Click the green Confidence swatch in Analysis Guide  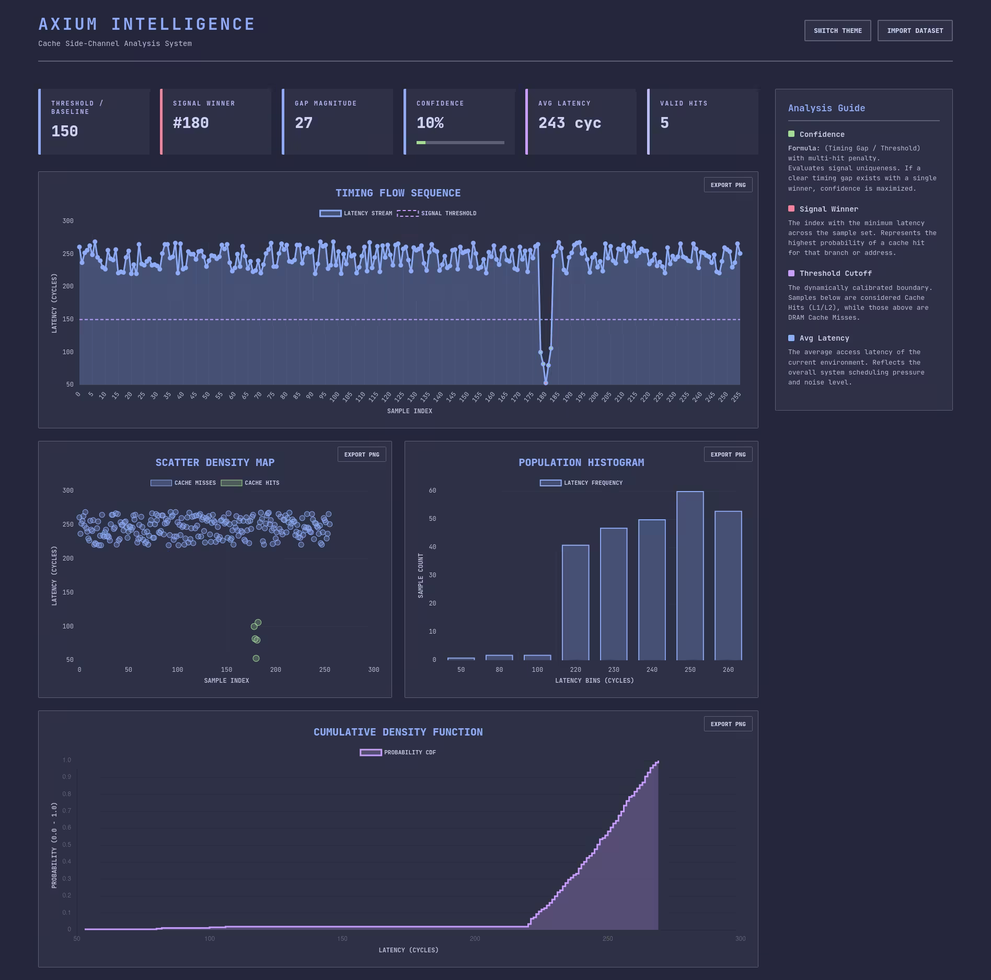click(791, 134)
